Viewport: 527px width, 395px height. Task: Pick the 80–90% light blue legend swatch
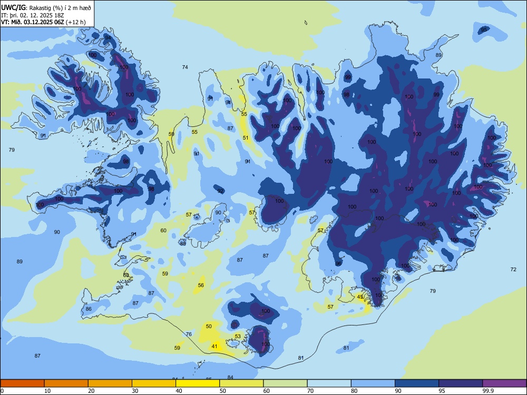click(373, 383)
